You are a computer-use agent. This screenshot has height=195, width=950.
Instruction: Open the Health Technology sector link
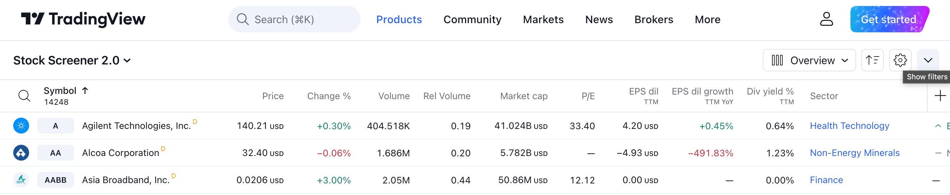click(x=849, y=126)
